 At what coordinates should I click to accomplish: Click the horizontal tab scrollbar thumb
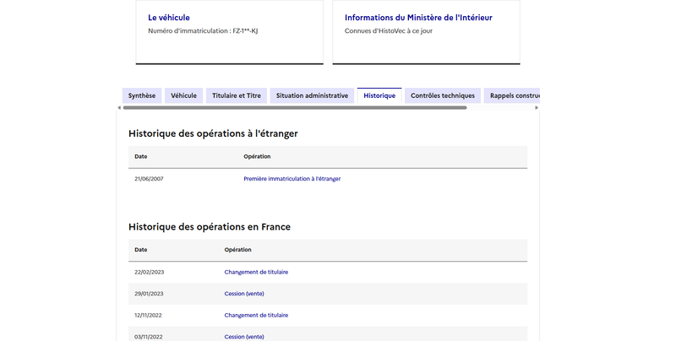click(295, 108)
